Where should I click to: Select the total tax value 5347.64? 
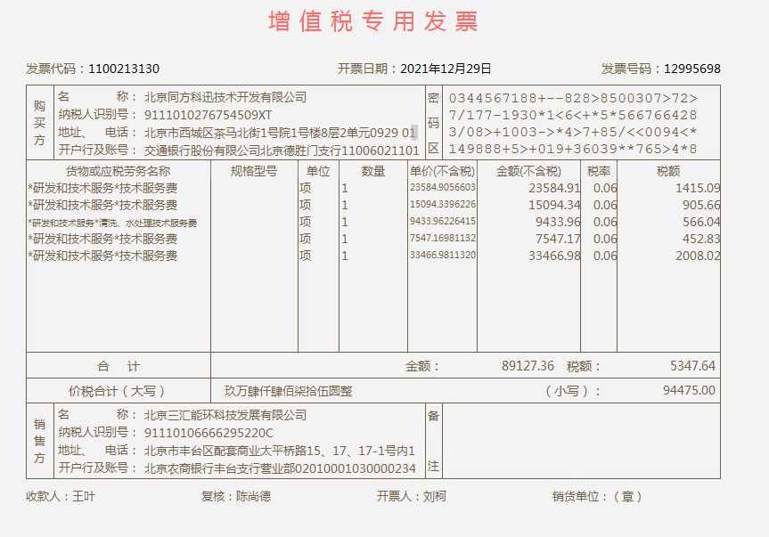[x=692, y=366]
